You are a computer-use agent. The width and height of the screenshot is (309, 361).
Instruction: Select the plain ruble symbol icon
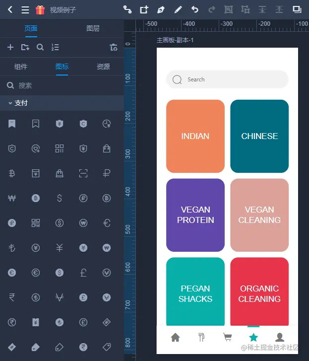coord(107,173)
